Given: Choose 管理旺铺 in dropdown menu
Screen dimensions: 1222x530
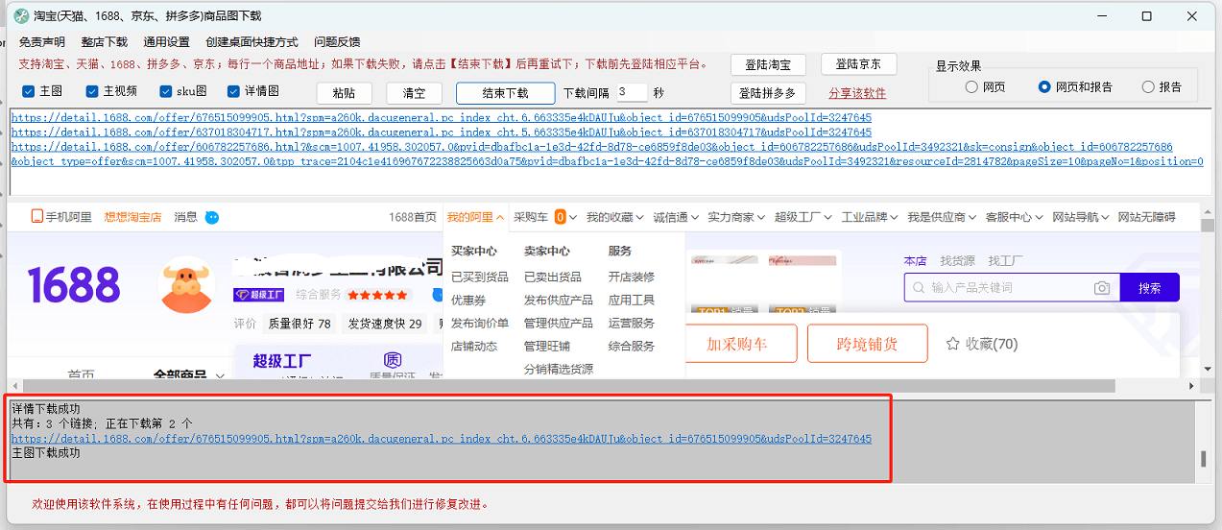Looking at the screenshot, I should [547, 346].
